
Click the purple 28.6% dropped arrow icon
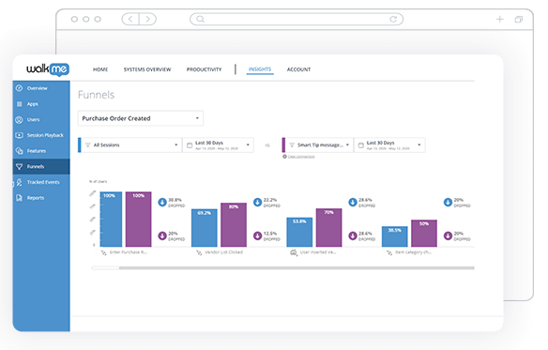353,236
